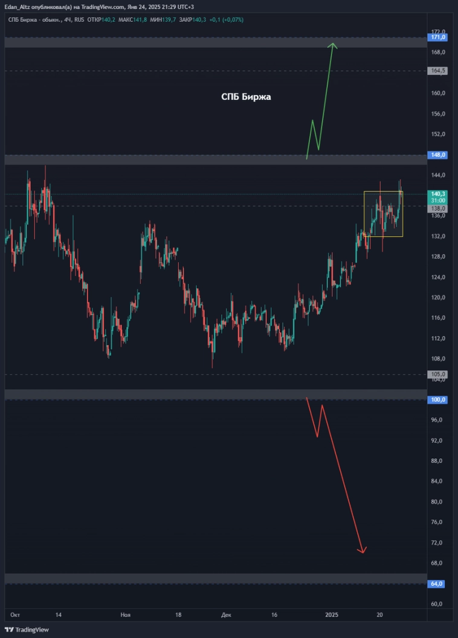The width and height of the screenshot is (458, 638).
Task: Click the 'Дек' label on time axis
Action: (226, 615)
